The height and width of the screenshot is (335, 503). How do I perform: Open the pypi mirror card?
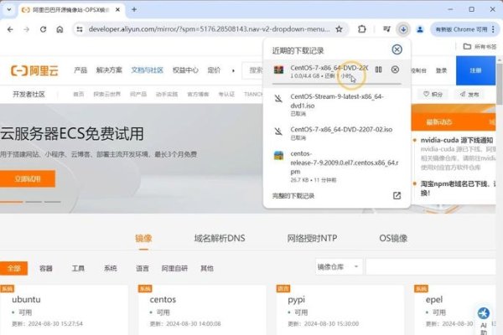coord(340,310)
